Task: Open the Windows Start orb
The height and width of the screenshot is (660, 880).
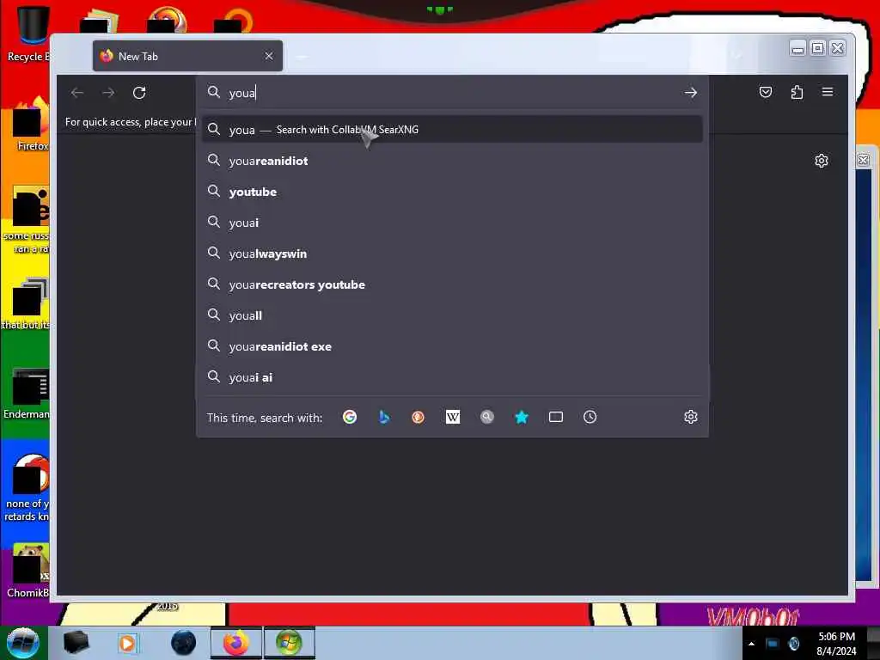Action: (x=23, y=643)
